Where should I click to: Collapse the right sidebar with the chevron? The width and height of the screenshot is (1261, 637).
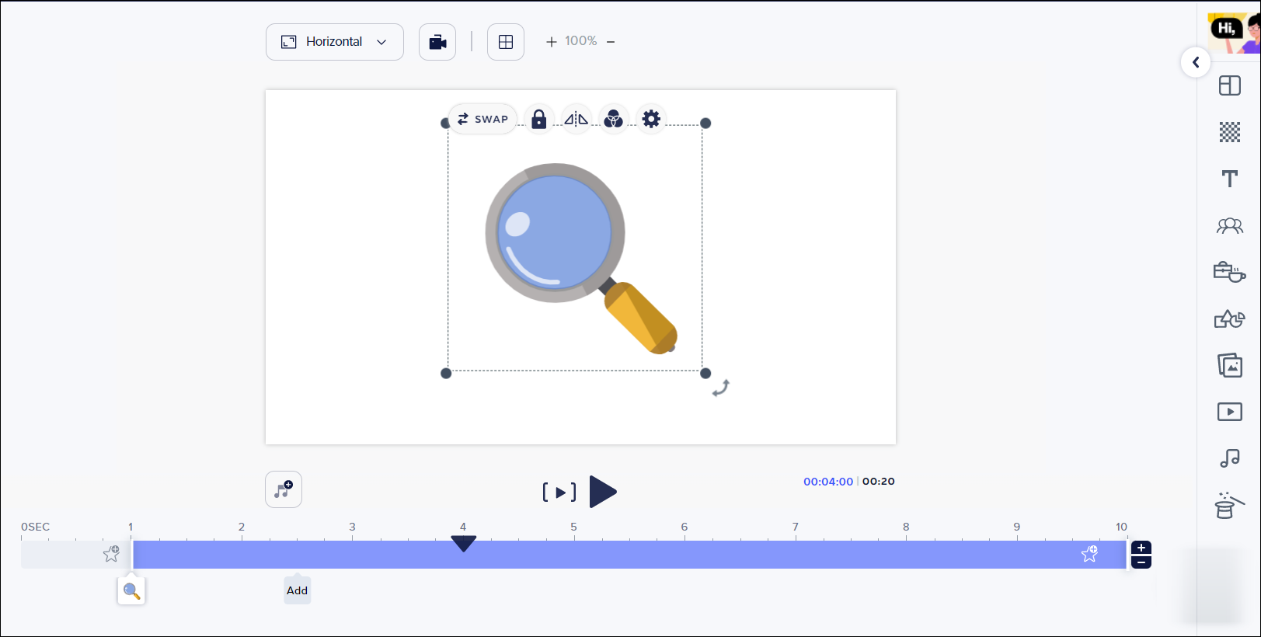coord(1196,62)
